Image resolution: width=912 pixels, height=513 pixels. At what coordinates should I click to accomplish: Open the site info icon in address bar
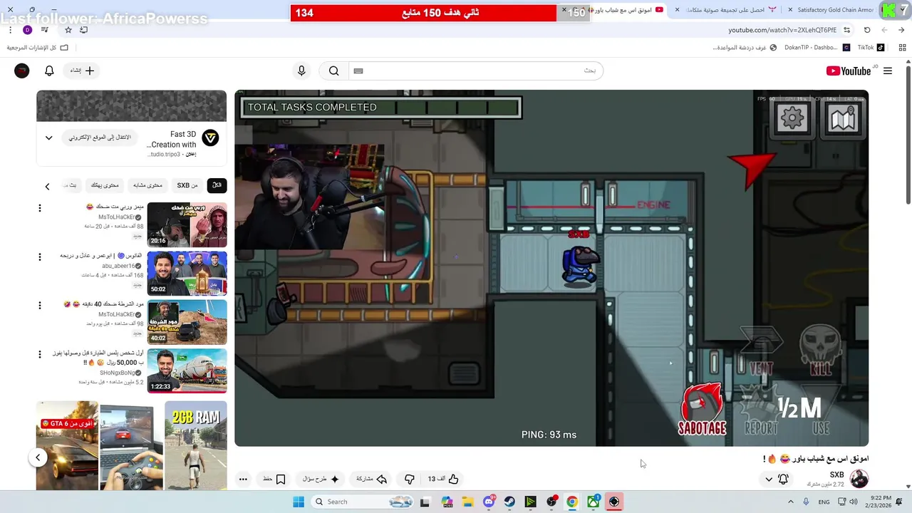[x=846, y=30]
